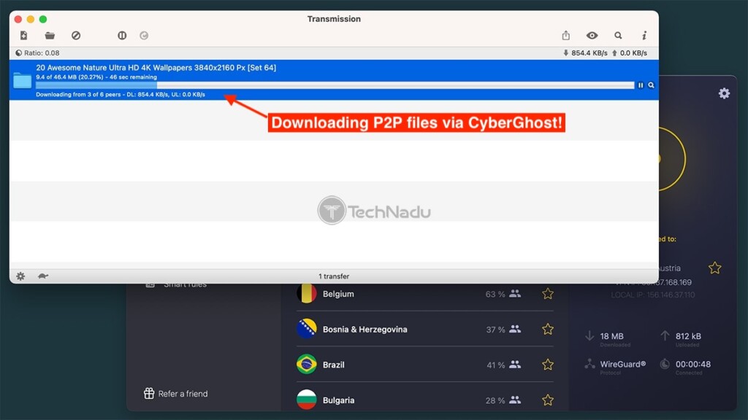This screenshot has height=420, width=748.
Task: Minimize Transmission with the yellow button
Action: coord(31,19)
